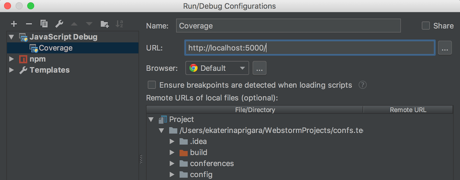Click the Add New Configuration plus icon
Image resolution: width=460 pixels, height=180 pixels.
14,24
